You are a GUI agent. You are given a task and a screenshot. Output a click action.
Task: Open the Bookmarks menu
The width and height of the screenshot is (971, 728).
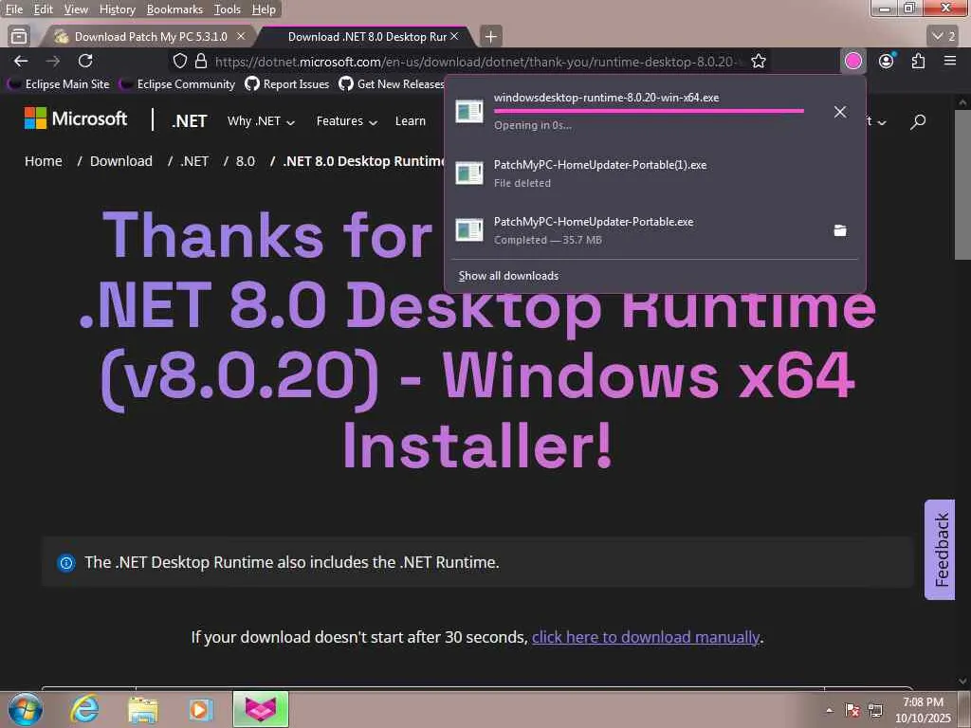tap(174, 9)
